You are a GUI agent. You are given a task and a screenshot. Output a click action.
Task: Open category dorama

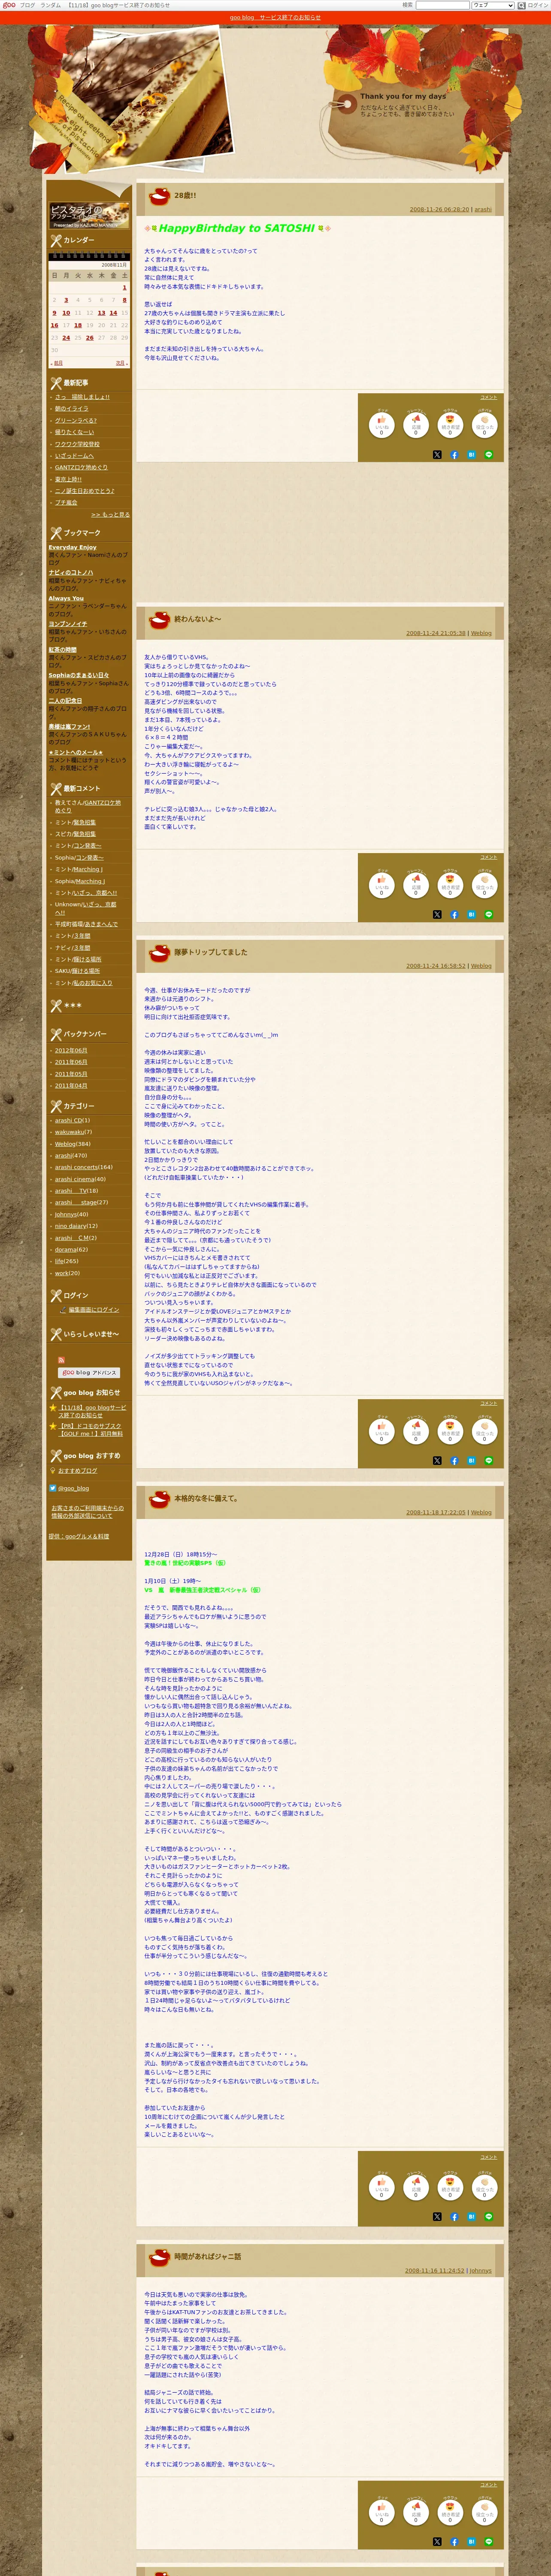tap(66, 1249)
